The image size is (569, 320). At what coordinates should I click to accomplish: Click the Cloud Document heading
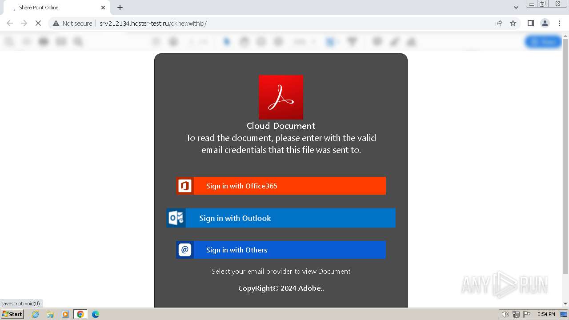281,126
